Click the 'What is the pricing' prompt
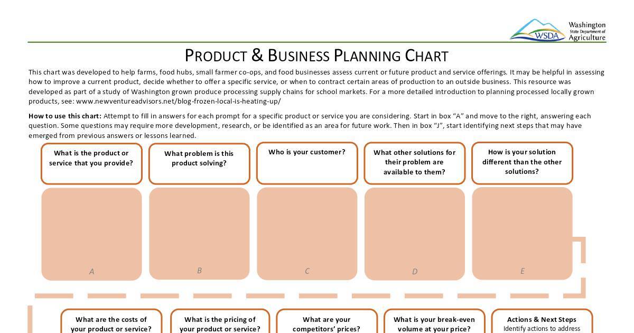Image resolution: width=634 pixels, height=333 pixels. [220, 321]
